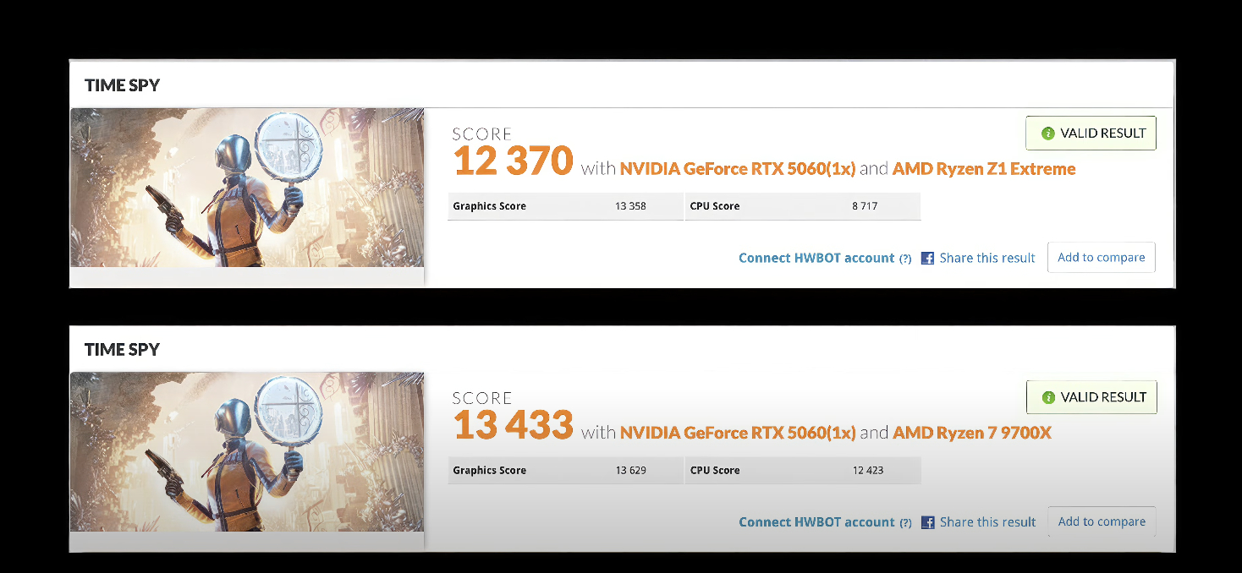Screen dimensions: 1242x573
Task: Click the green check icon in the 12 370 result
Action: pos(1048,134)
